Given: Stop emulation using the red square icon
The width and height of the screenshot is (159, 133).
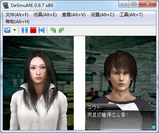Looking at the screenshot, I should tap(33, 30).
